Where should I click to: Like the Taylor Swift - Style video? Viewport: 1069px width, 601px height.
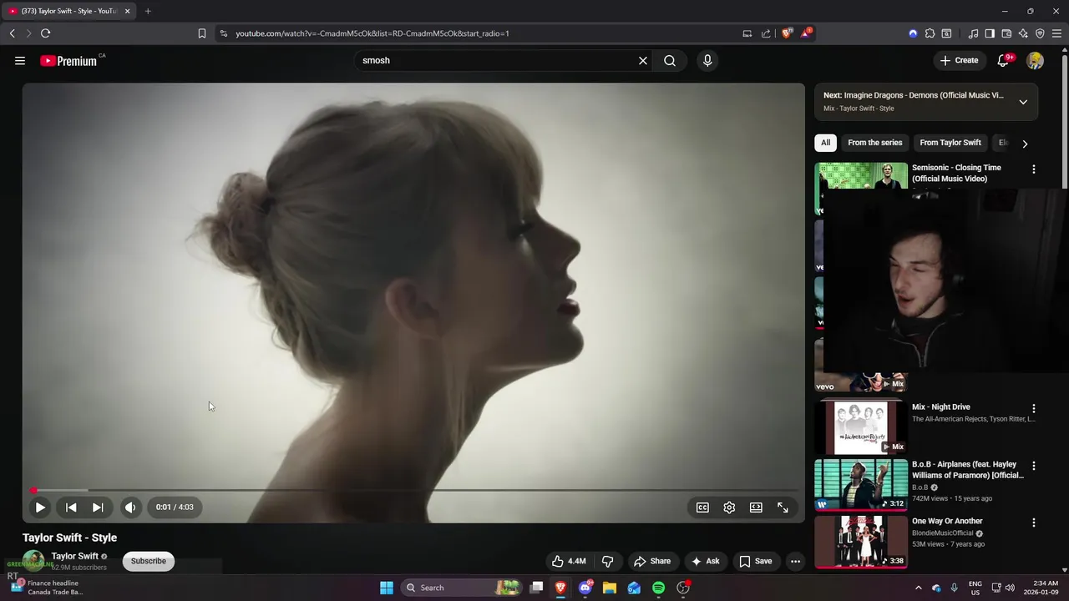(569, 561)
